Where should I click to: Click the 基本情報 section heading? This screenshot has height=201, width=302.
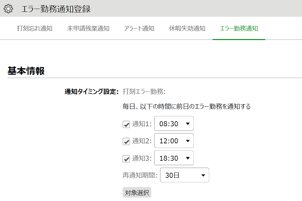[x=26, y=71]
